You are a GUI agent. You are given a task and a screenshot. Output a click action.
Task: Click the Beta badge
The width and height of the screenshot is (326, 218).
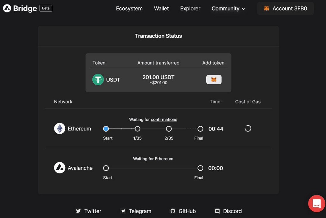pos(46,8)
